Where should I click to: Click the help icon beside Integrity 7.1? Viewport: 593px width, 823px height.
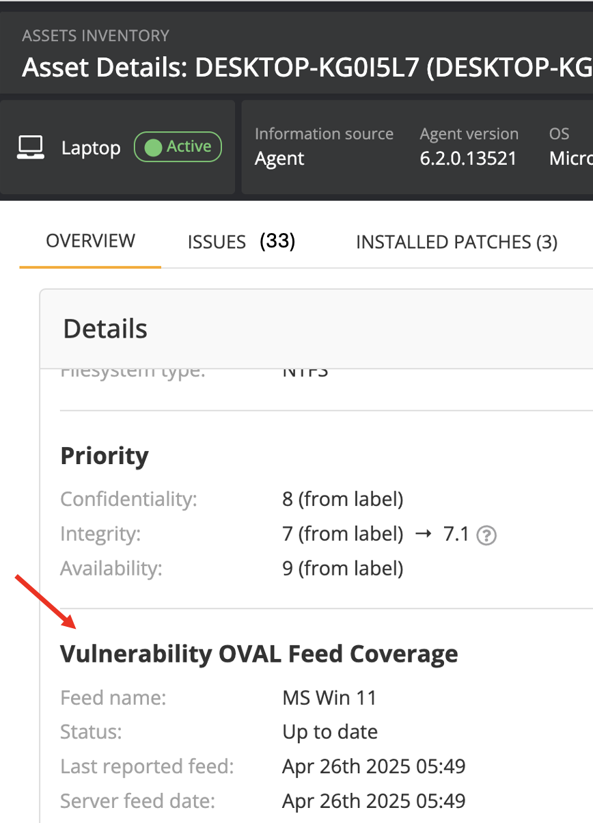click(486, 535)
